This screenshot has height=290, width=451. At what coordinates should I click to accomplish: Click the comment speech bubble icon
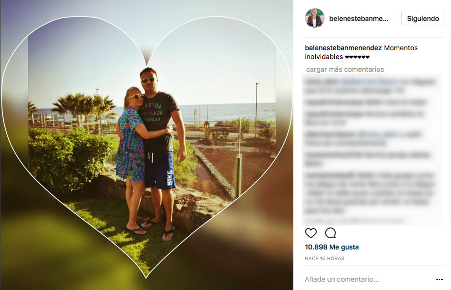[x=330, y=233]
